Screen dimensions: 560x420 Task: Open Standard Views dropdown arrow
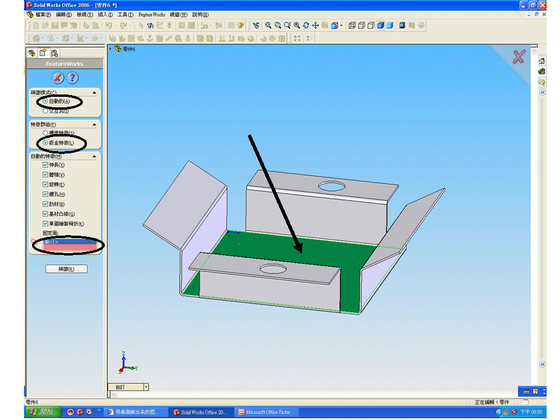(341, 25)
